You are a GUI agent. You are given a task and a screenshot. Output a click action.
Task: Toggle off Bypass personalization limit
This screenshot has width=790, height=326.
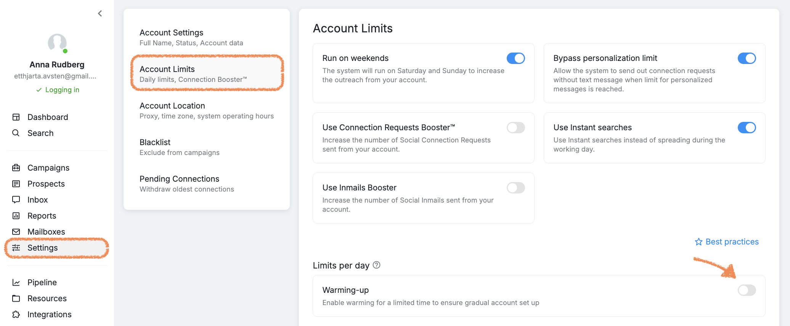click(x=747, y=58)
